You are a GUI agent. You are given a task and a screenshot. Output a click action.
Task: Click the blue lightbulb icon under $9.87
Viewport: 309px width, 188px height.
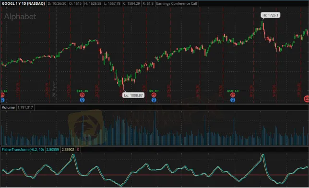click(154, 100)
